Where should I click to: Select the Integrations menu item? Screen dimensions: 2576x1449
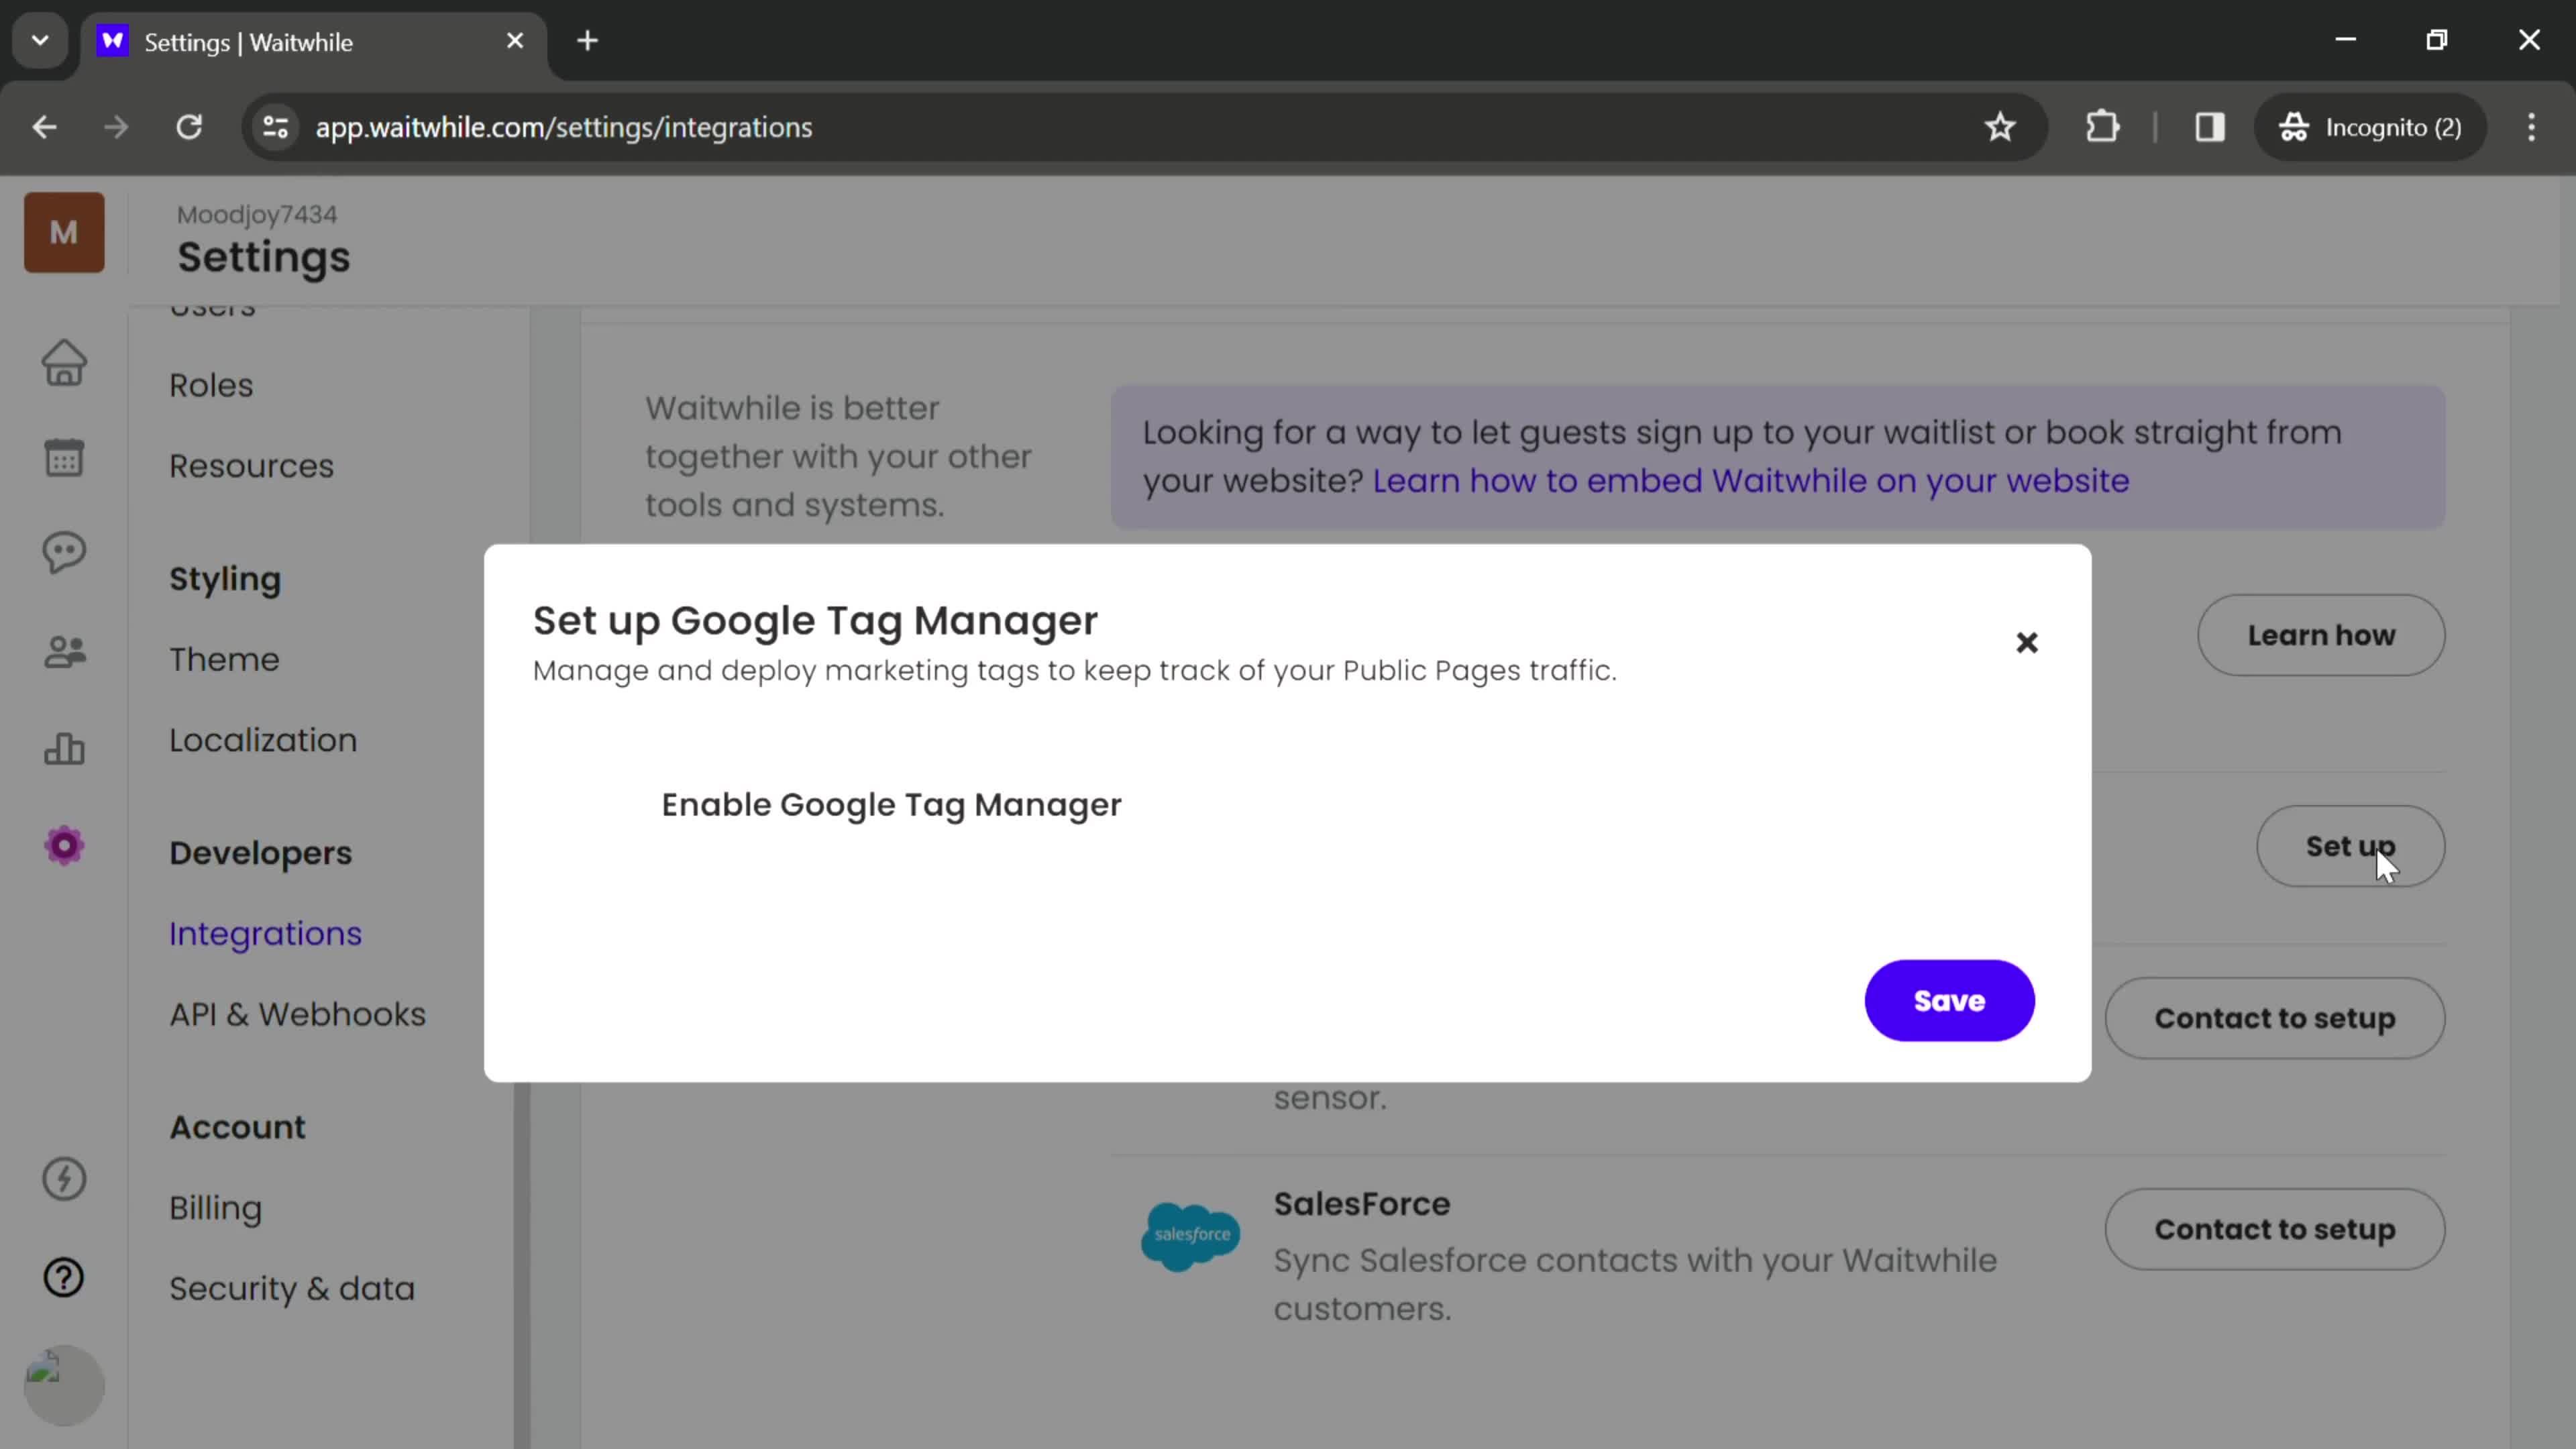click(x=266, y=932)
